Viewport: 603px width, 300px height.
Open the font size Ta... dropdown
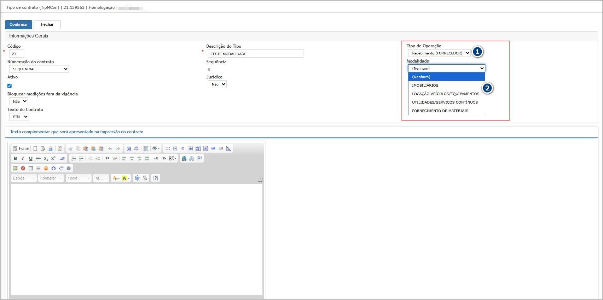tap(101, 178)
